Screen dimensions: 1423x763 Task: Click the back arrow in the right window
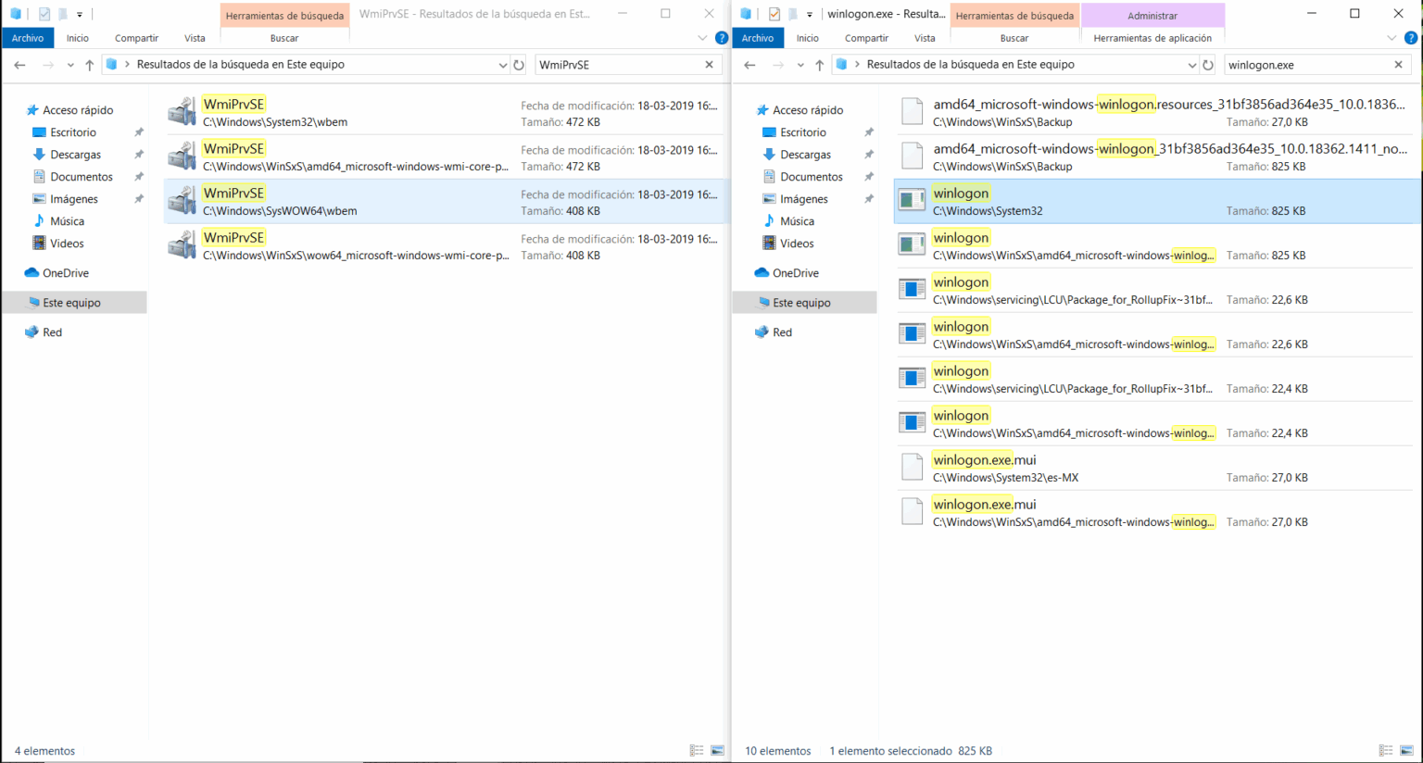point(749,64)
